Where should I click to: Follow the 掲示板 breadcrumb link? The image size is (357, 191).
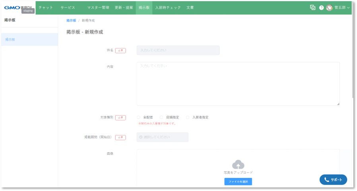71,20
